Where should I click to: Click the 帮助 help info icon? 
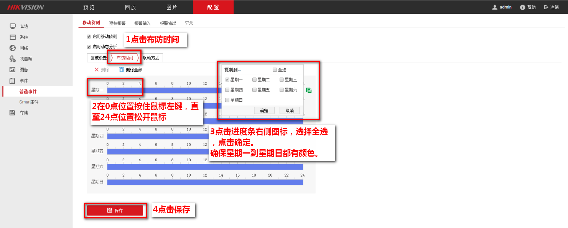pyautogui.click(x=522, y=7)
